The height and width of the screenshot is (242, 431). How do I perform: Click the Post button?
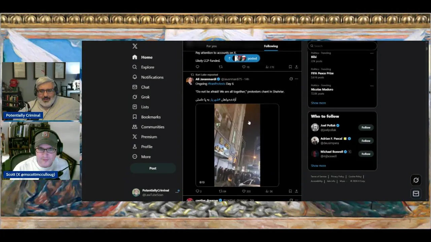click(x=153, y=168)
